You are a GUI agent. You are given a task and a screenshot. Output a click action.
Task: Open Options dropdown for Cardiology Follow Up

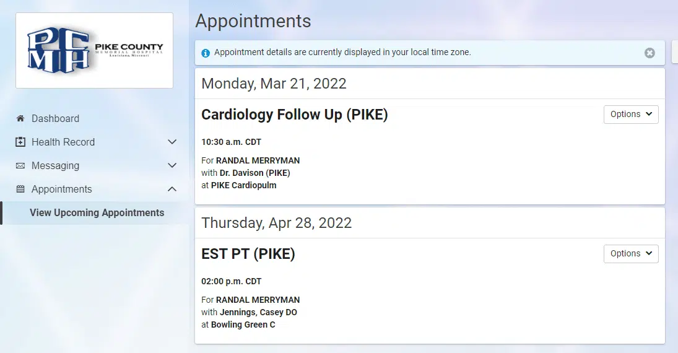[631, 115]
